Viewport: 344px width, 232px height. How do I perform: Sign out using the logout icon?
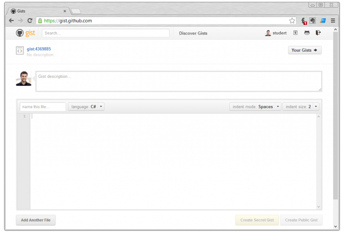pos(318,33)
